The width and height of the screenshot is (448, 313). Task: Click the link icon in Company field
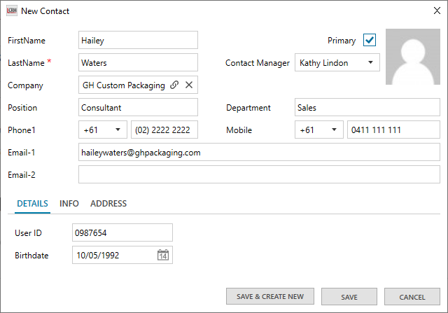[x=174, y=85]
